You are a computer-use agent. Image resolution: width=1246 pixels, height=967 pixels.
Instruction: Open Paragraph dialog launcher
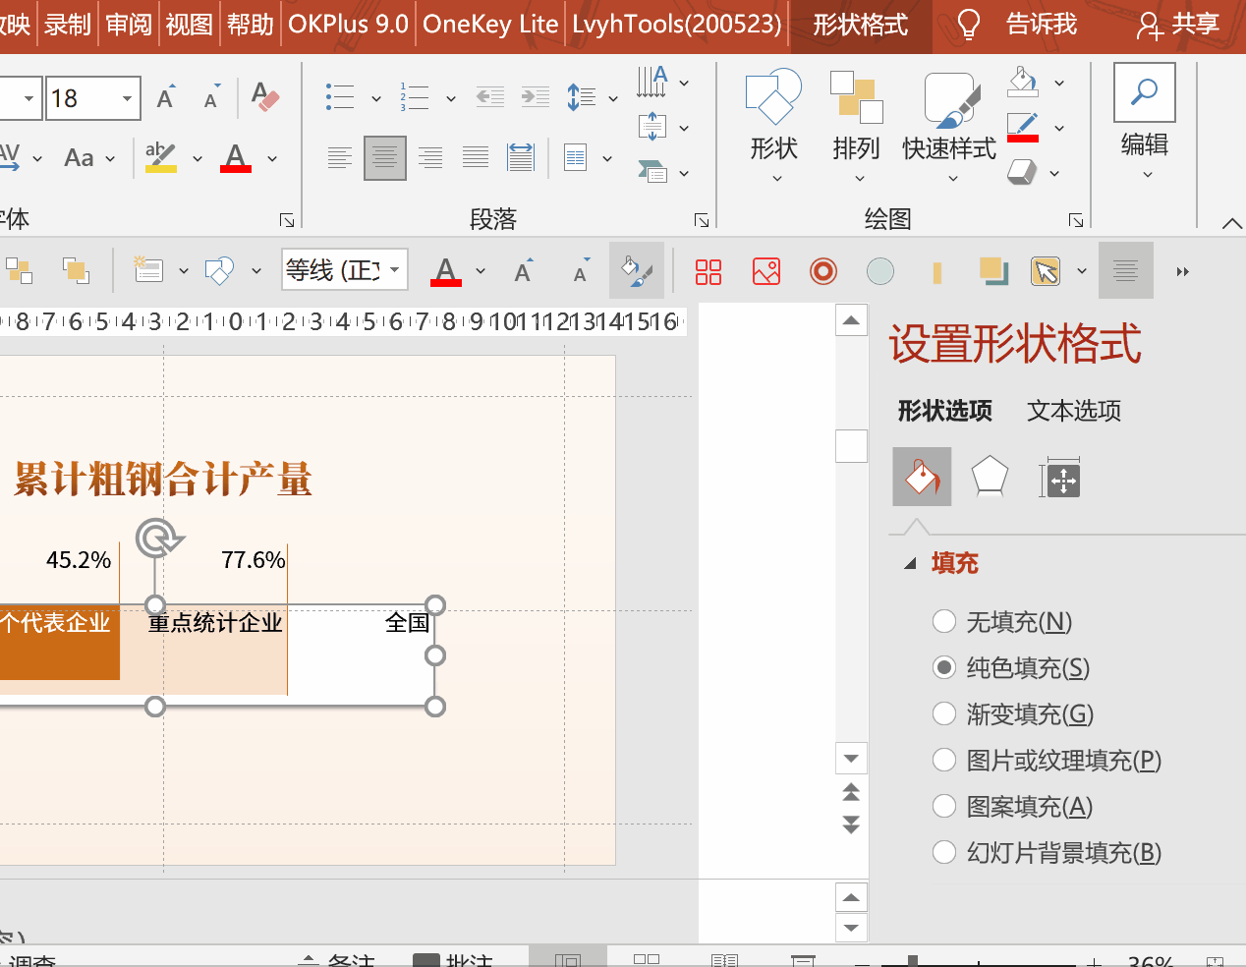coord(702,220)
